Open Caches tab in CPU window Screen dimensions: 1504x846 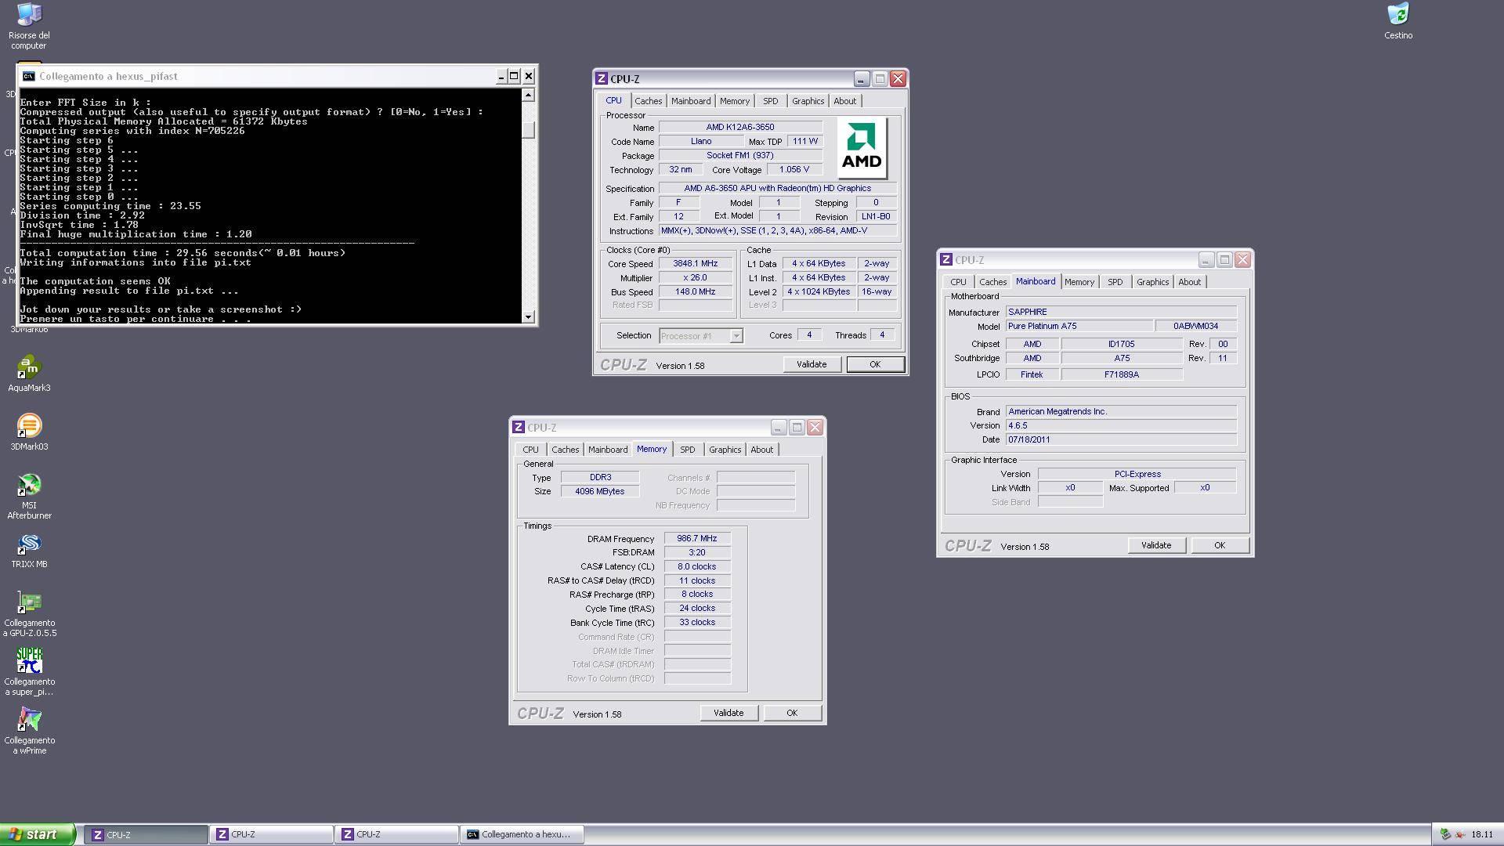click(648, 101)
